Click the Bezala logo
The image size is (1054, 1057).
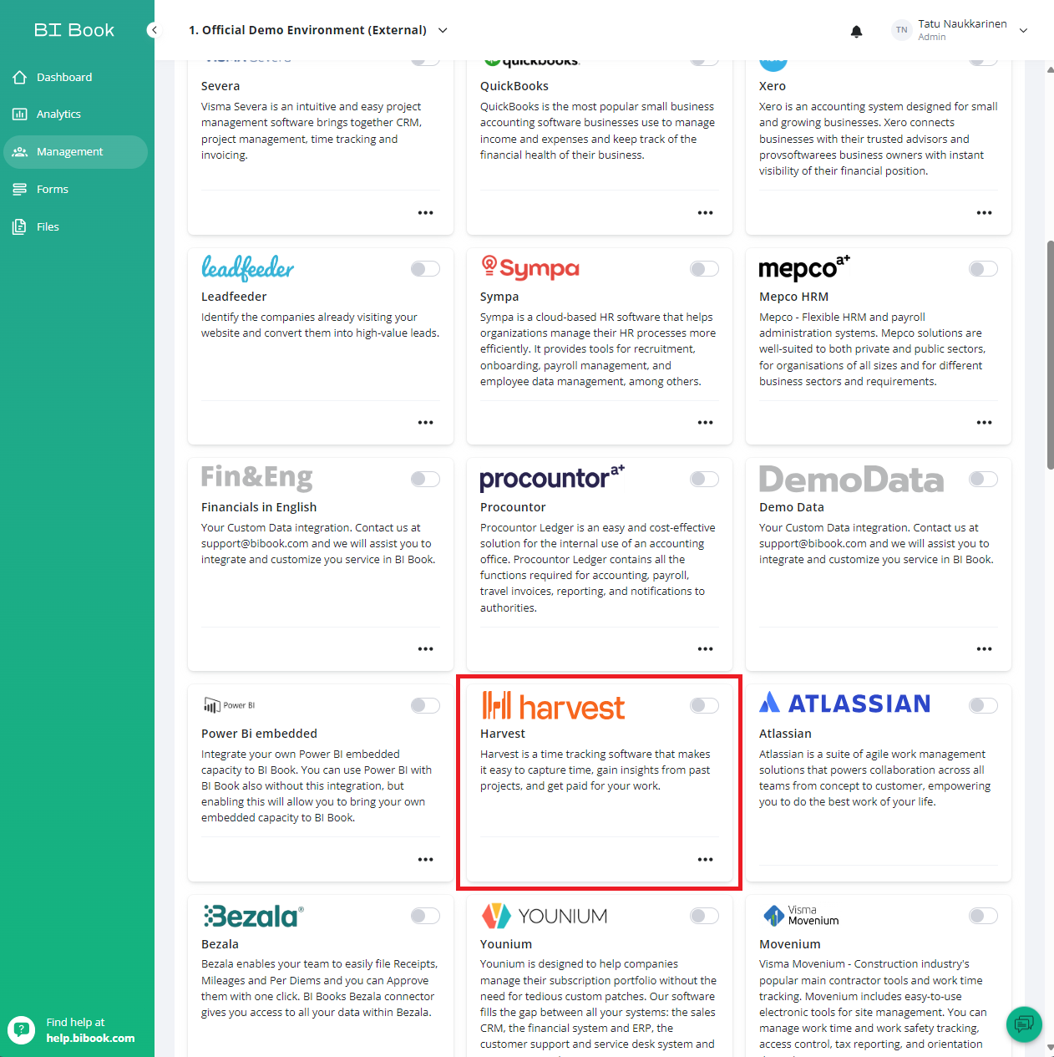(x=252, y=916)
